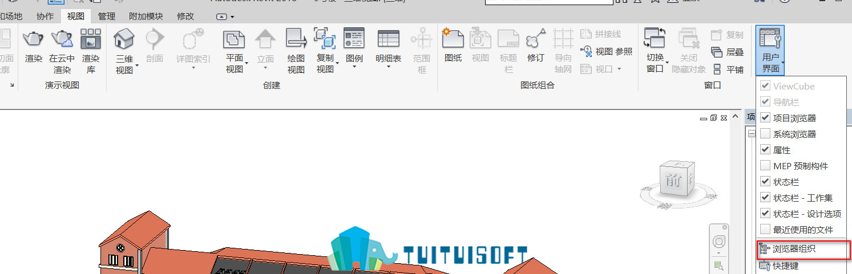Expand the 切换窗口 dropdown arrow
This screenshot has height=274, width=852.
pos(667,63)
